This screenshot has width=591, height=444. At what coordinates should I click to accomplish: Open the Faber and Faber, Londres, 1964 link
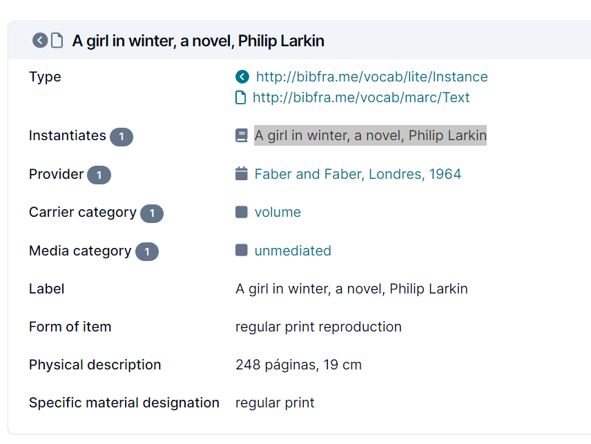pos(358,174)
